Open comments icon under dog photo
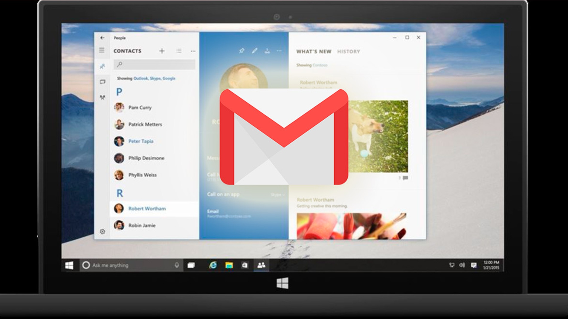 405,178
